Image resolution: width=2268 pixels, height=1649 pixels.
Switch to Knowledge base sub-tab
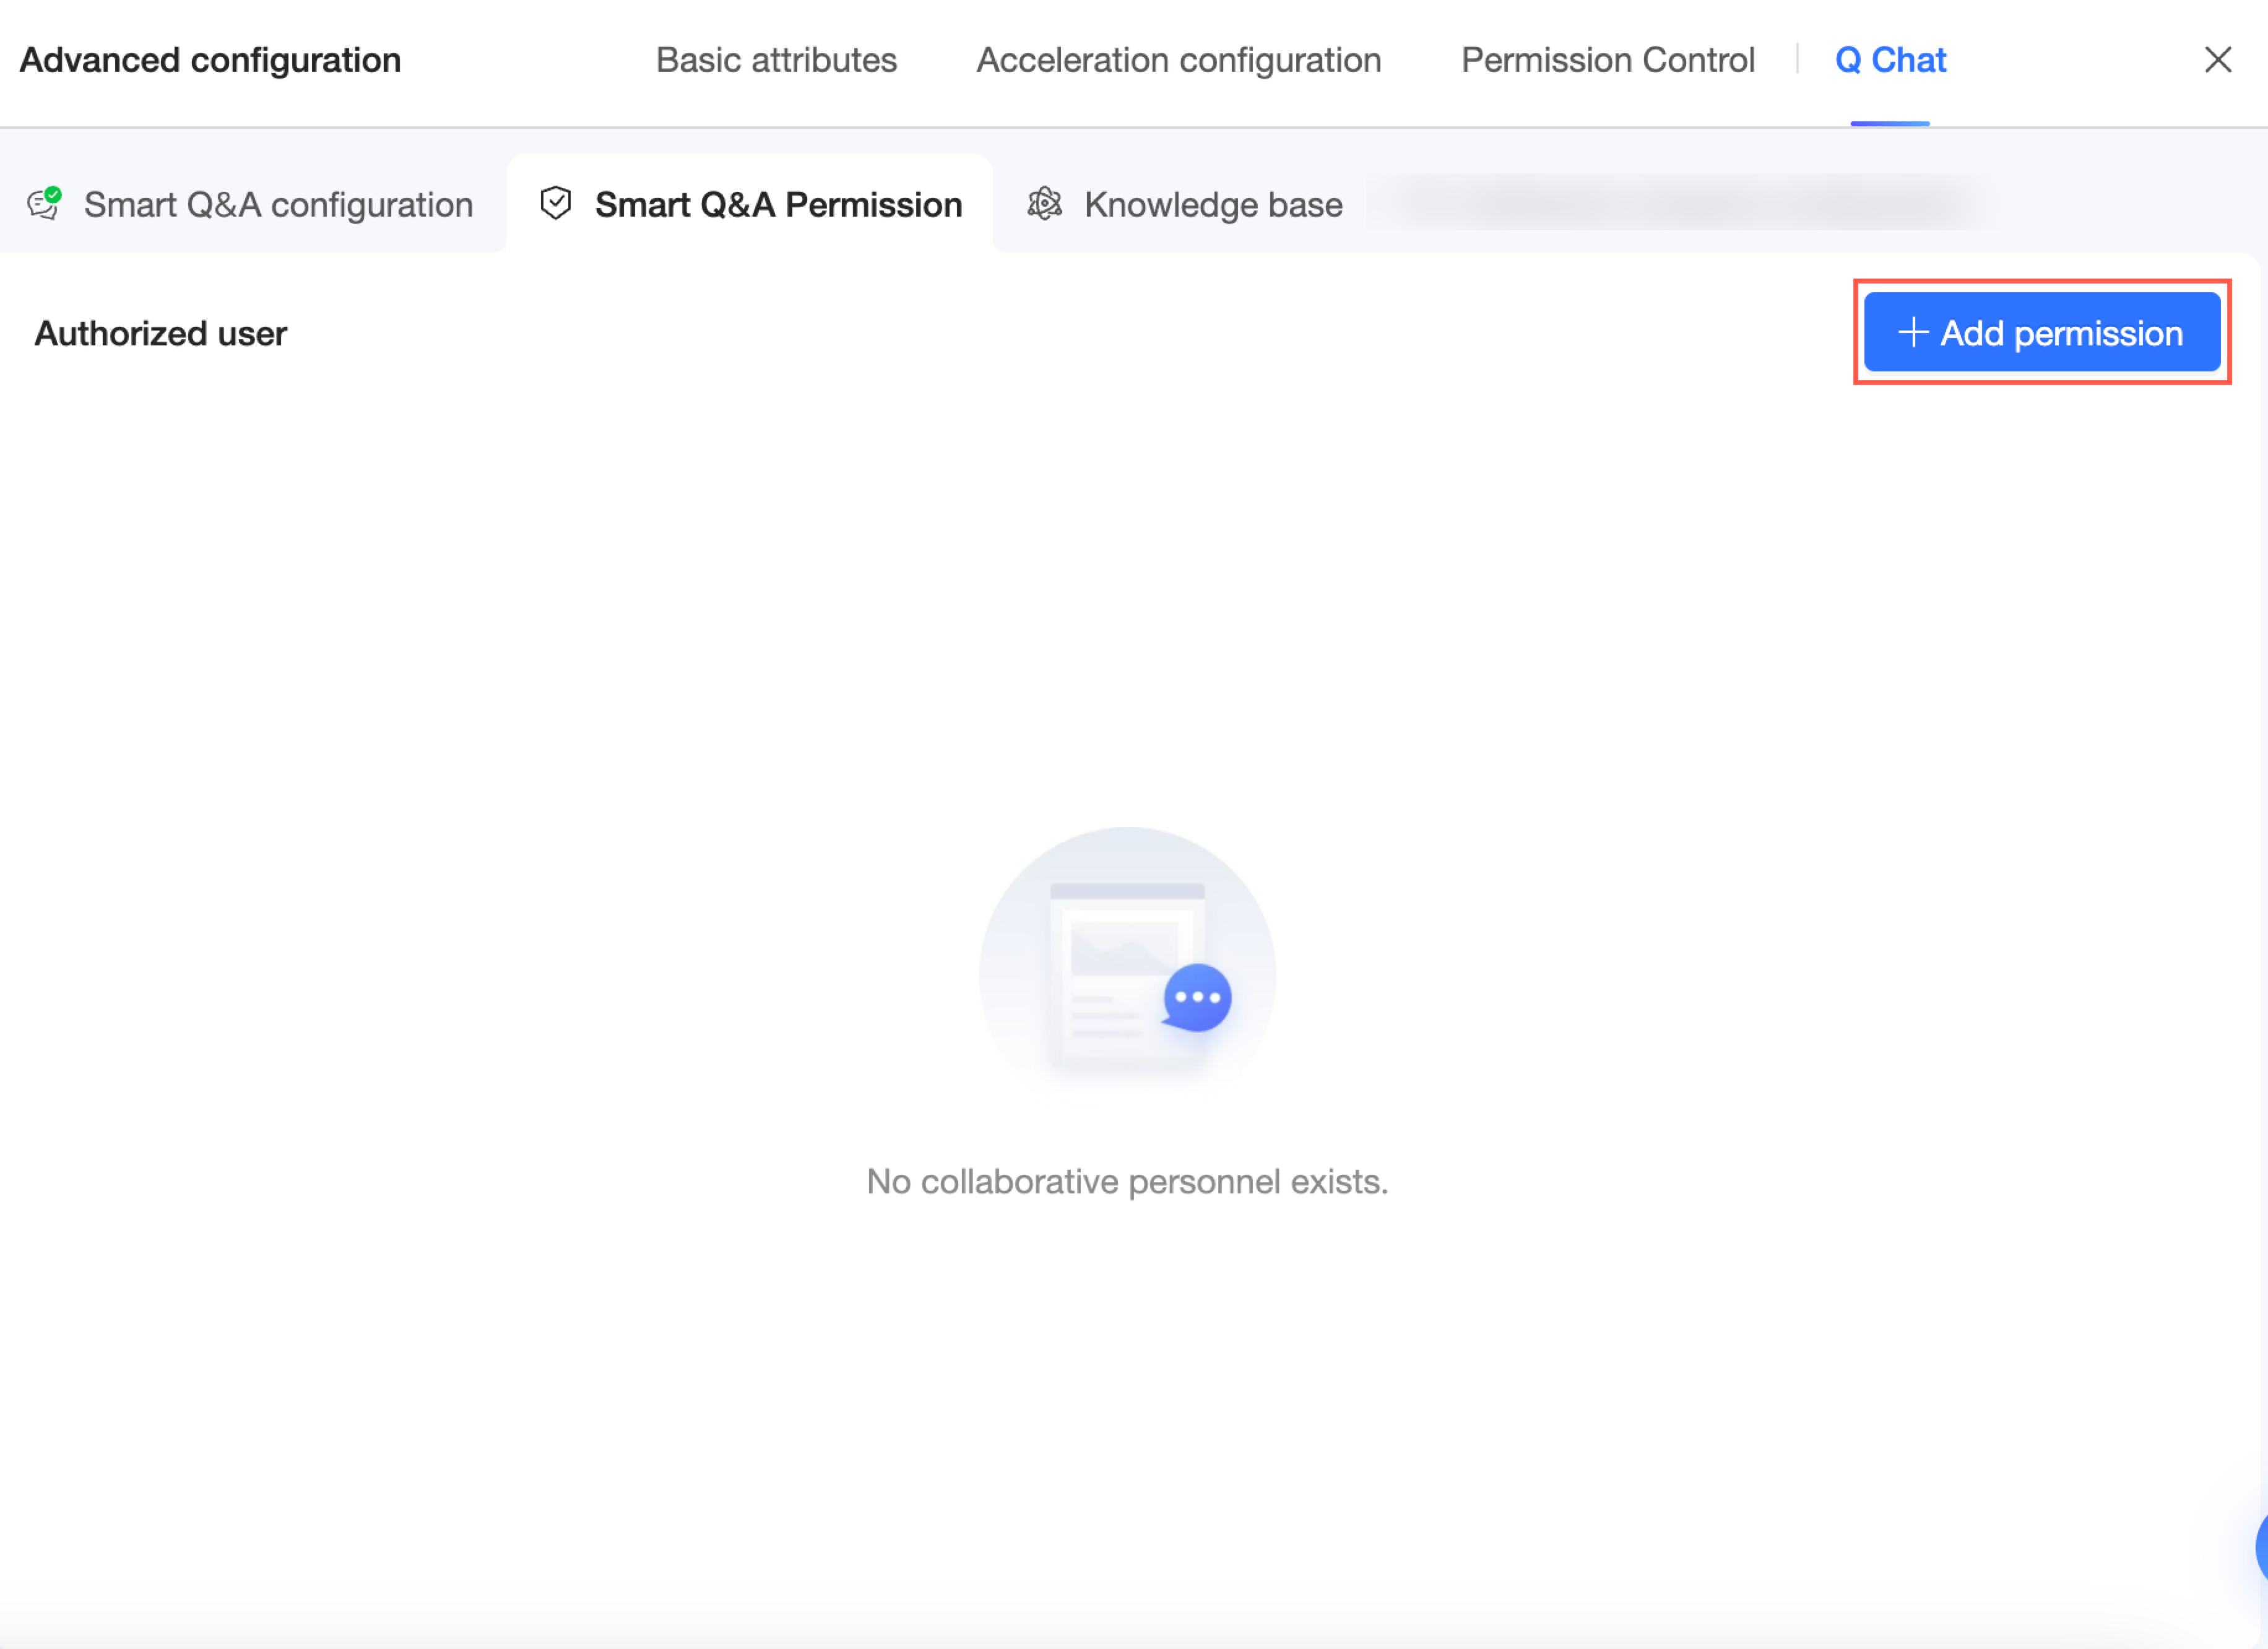pyautogui.click(x=1212, y=204)
